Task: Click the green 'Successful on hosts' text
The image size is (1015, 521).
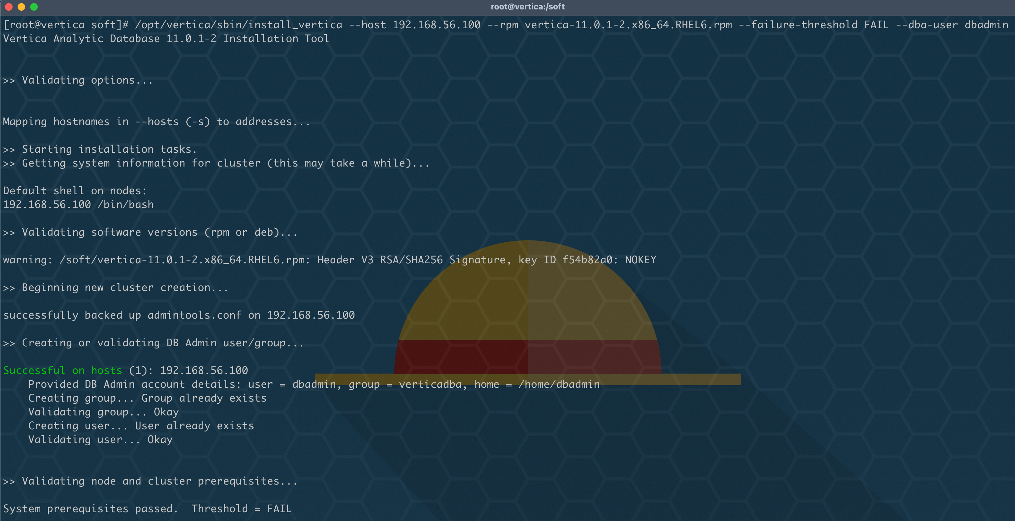Action: [62, 370]
